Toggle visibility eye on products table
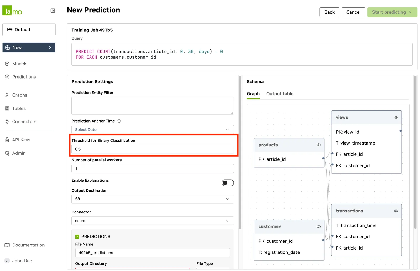 (319, 145)
